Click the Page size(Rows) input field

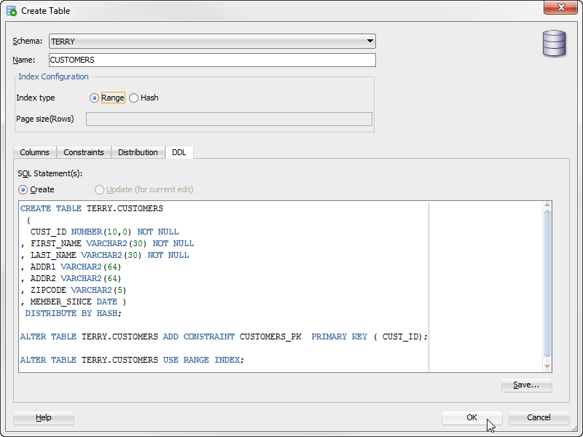229,119
